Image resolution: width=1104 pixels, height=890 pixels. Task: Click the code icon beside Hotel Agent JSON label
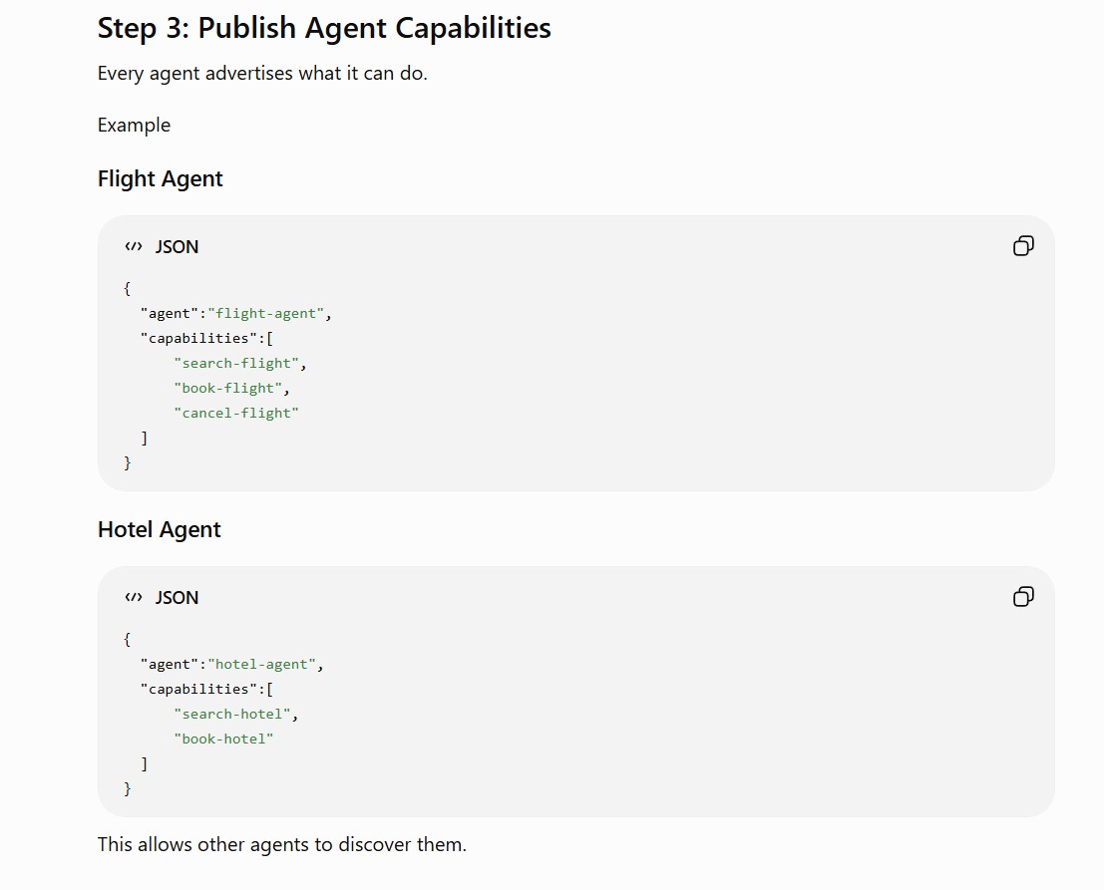pyautogui.click(x=134, y=597)
